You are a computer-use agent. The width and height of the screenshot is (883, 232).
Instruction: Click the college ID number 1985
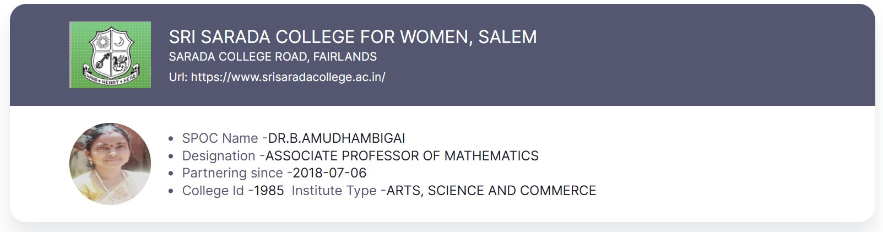(269, 191)
